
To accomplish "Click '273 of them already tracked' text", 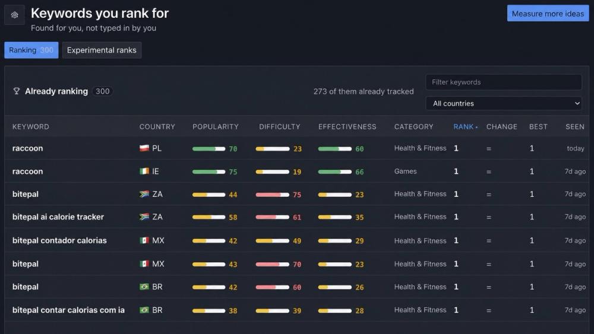I will pos(364,91).
